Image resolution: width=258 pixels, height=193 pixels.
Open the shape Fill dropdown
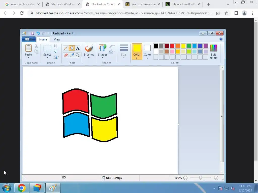click(x=112, y=52)
